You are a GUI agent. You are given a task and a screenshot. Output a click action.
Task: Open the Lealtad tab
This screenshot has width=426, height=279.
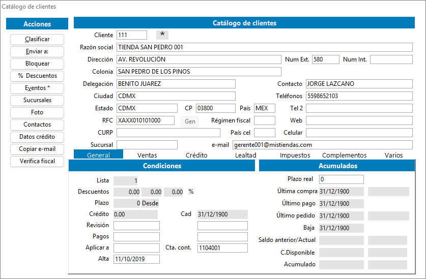[x=246, y=155]
